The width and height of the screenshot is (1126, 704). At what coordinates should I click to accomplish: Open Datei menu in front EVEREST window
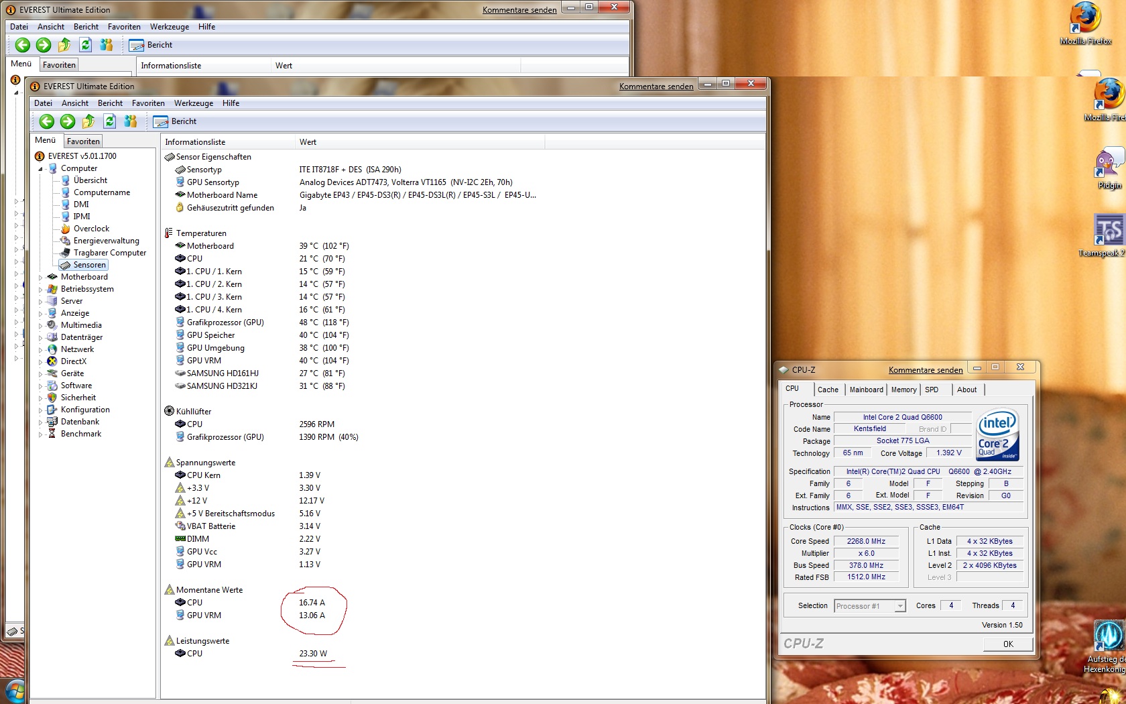[x=43, y=103]
